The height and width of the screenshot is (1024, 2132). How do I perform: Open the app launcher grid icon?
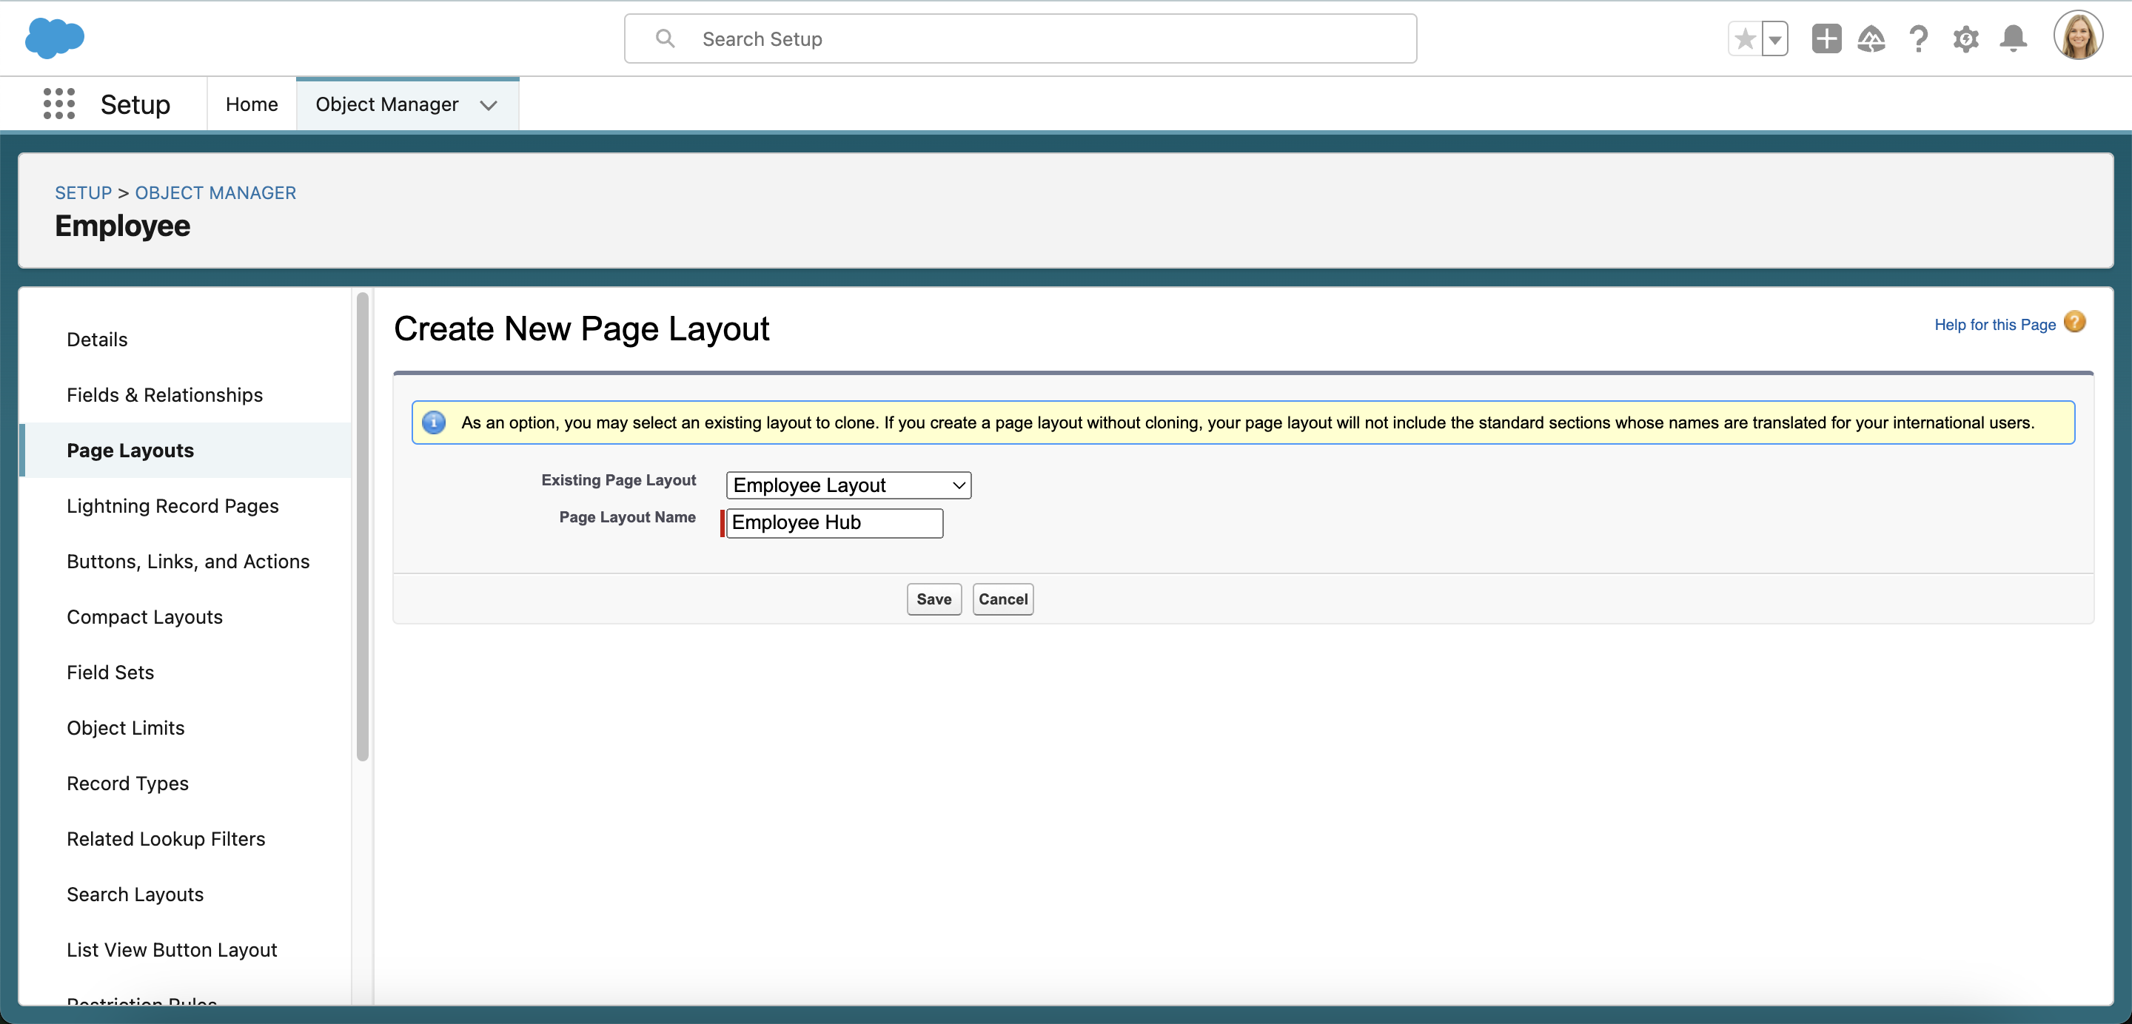click(58, 104)
